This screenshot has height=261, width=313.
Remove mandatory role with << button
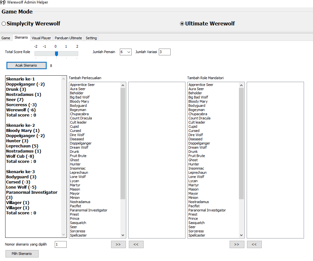coord(254,245)
